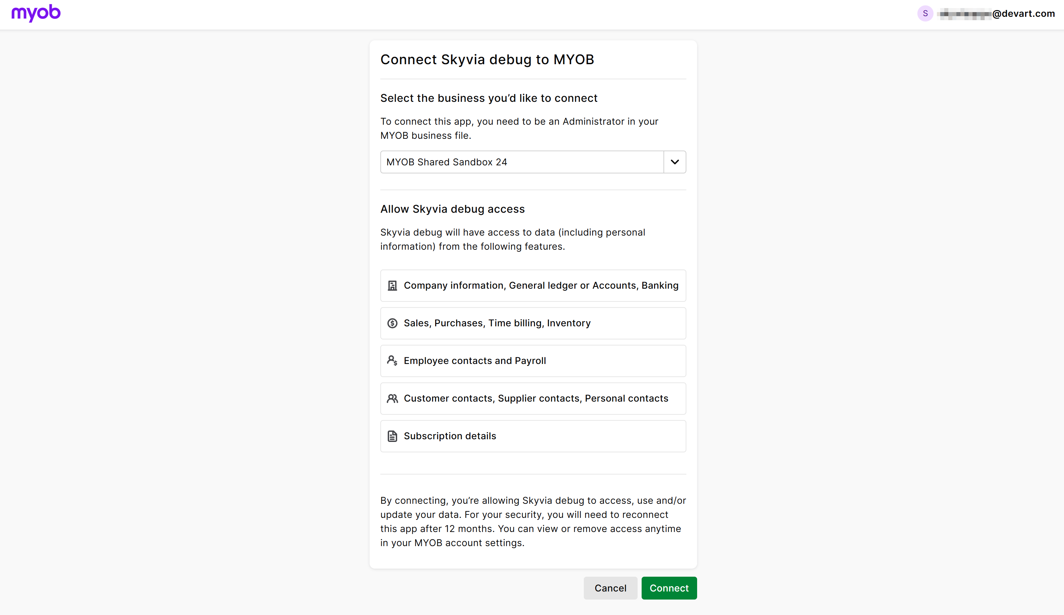This screenshot has height=615, width=1064.
Task: Open the user avatar S icon
Action: point(925,13)
